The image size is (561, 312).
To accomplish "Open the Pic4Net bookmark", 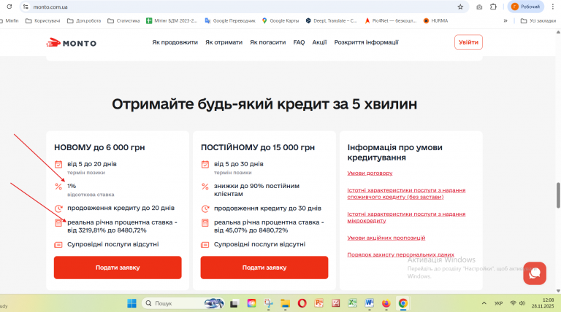I will tap(390, 20).
